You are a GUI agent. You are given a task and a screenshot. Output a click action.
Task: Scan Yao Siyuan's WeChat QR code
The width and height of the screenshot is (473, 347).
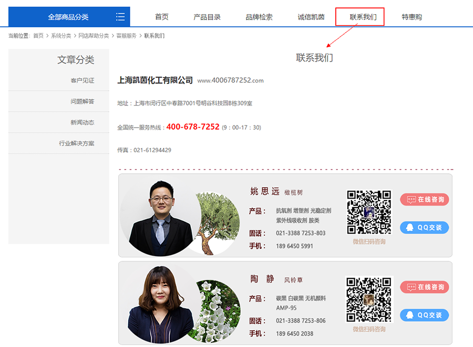(369, 212)
